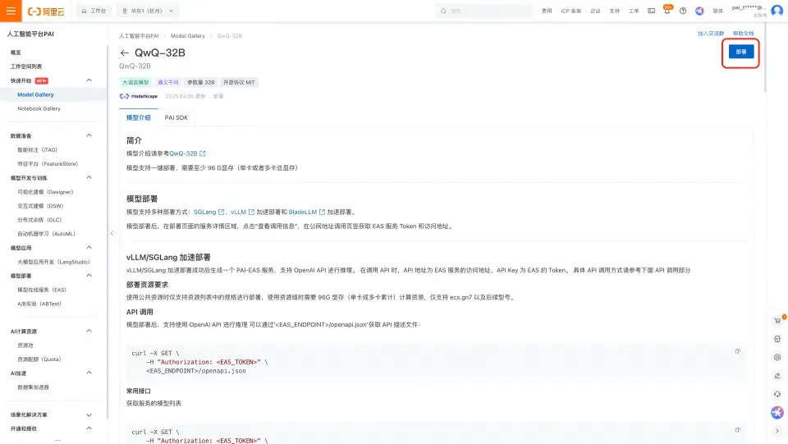Click the modelscope logo
The height and width of the screenshot is (444, 788).
point(139,97)
